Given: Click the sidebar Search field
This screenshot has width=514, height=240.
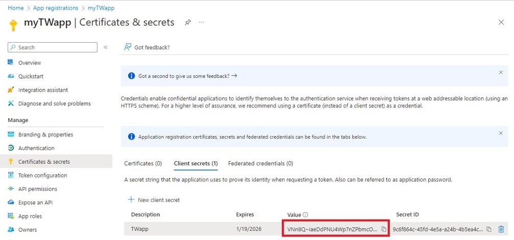Looking at the screenshot, I should (x=53, y=47).
